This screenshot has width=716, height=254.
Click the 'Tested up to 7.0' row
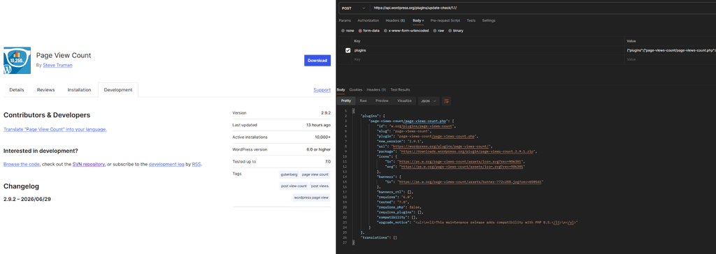pyautogui.click(x=282, y=161)
